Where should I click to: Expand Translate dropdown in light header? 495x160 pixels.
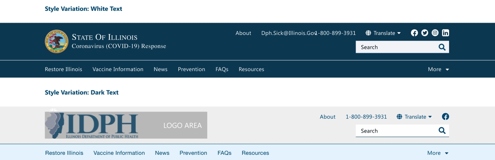coord(414,117)
